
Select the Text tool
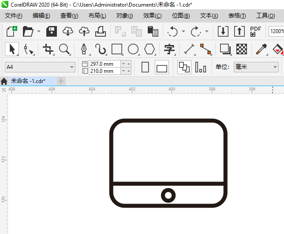click(169, 49)
